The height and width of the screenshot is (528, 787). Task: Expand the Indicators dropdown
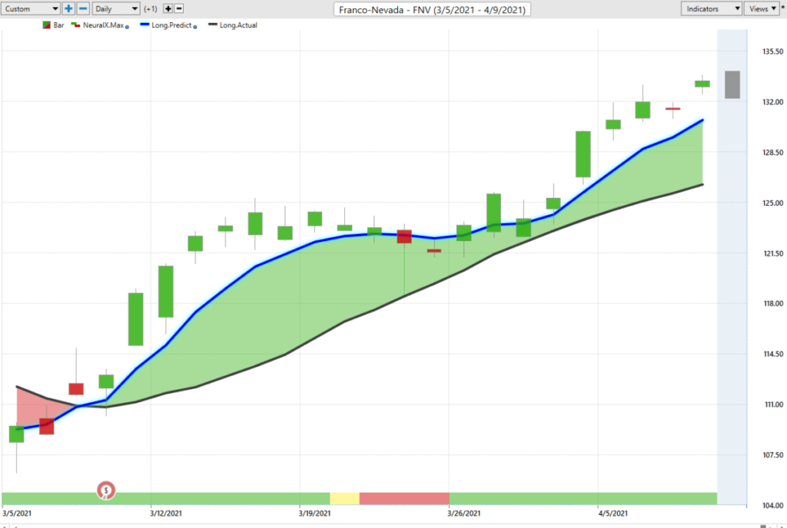[711, 8]
